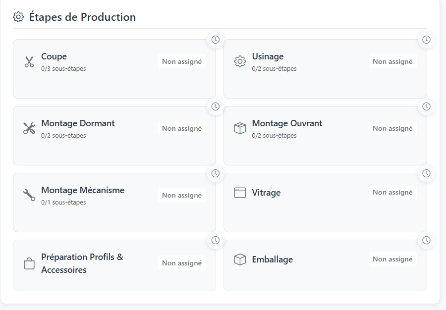
Task: Click the scissors icon for Coupe
Action: click(x=29, y=62)
